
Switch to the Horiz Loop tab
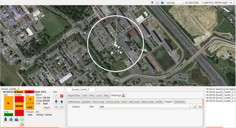tap(113, 102)
